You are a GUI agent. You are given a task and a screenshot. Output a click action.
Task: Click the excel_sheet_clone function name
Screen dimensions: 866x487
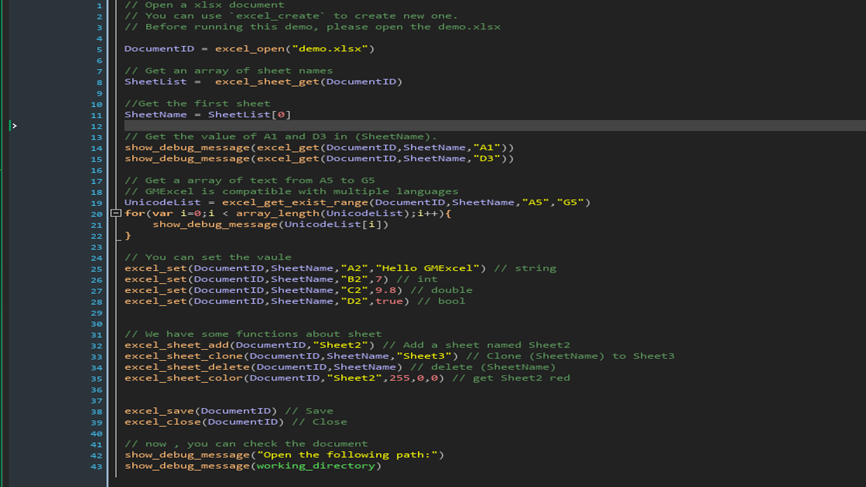click(184, 356)
